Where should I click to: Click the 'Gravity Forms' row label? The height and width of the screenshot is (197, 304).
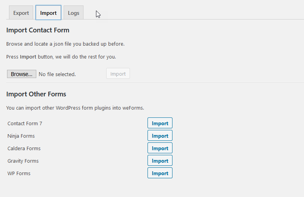[x=23, y=161]
